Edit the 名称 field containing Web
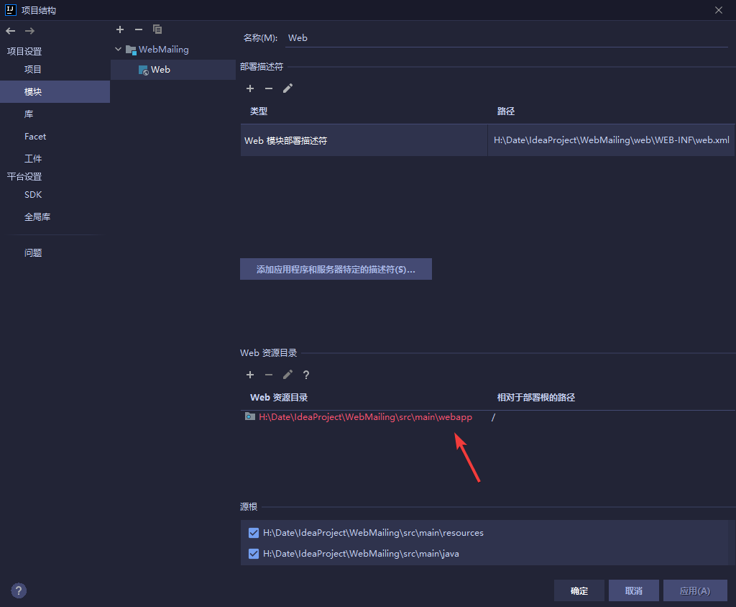Image resolution: width=736 pixels, height=607 pixels. (x=507, y=38)
